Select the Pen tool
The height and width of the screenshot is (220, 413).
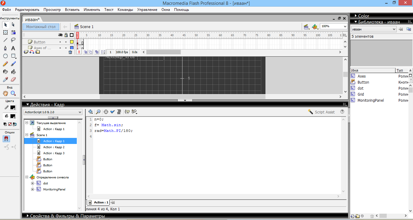point(5,48)
